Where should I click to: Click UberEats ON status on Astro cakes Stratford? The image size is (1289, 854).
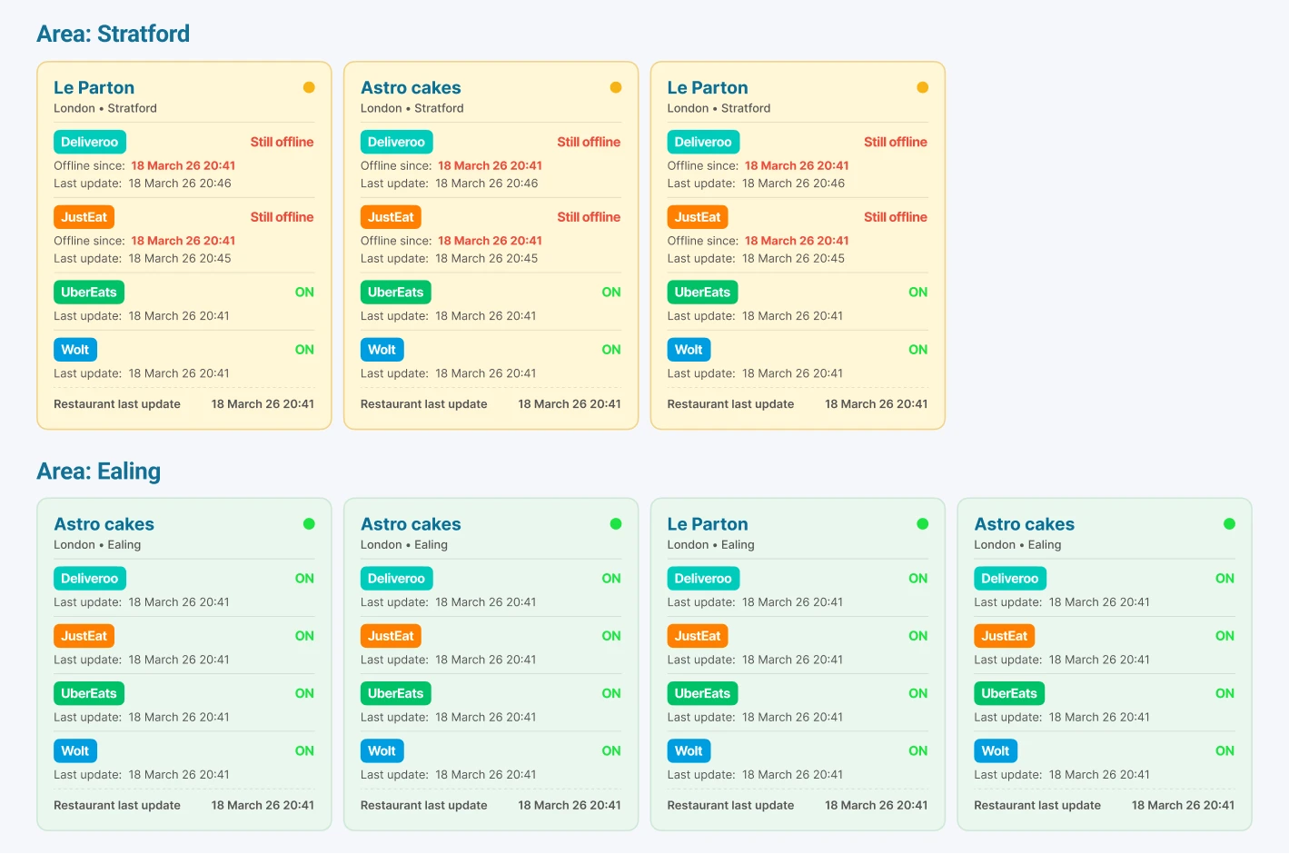(x=611, y=293)
